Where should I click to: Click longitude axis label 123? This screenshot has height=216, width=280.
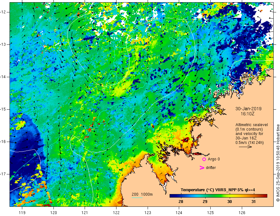(148, 213)
